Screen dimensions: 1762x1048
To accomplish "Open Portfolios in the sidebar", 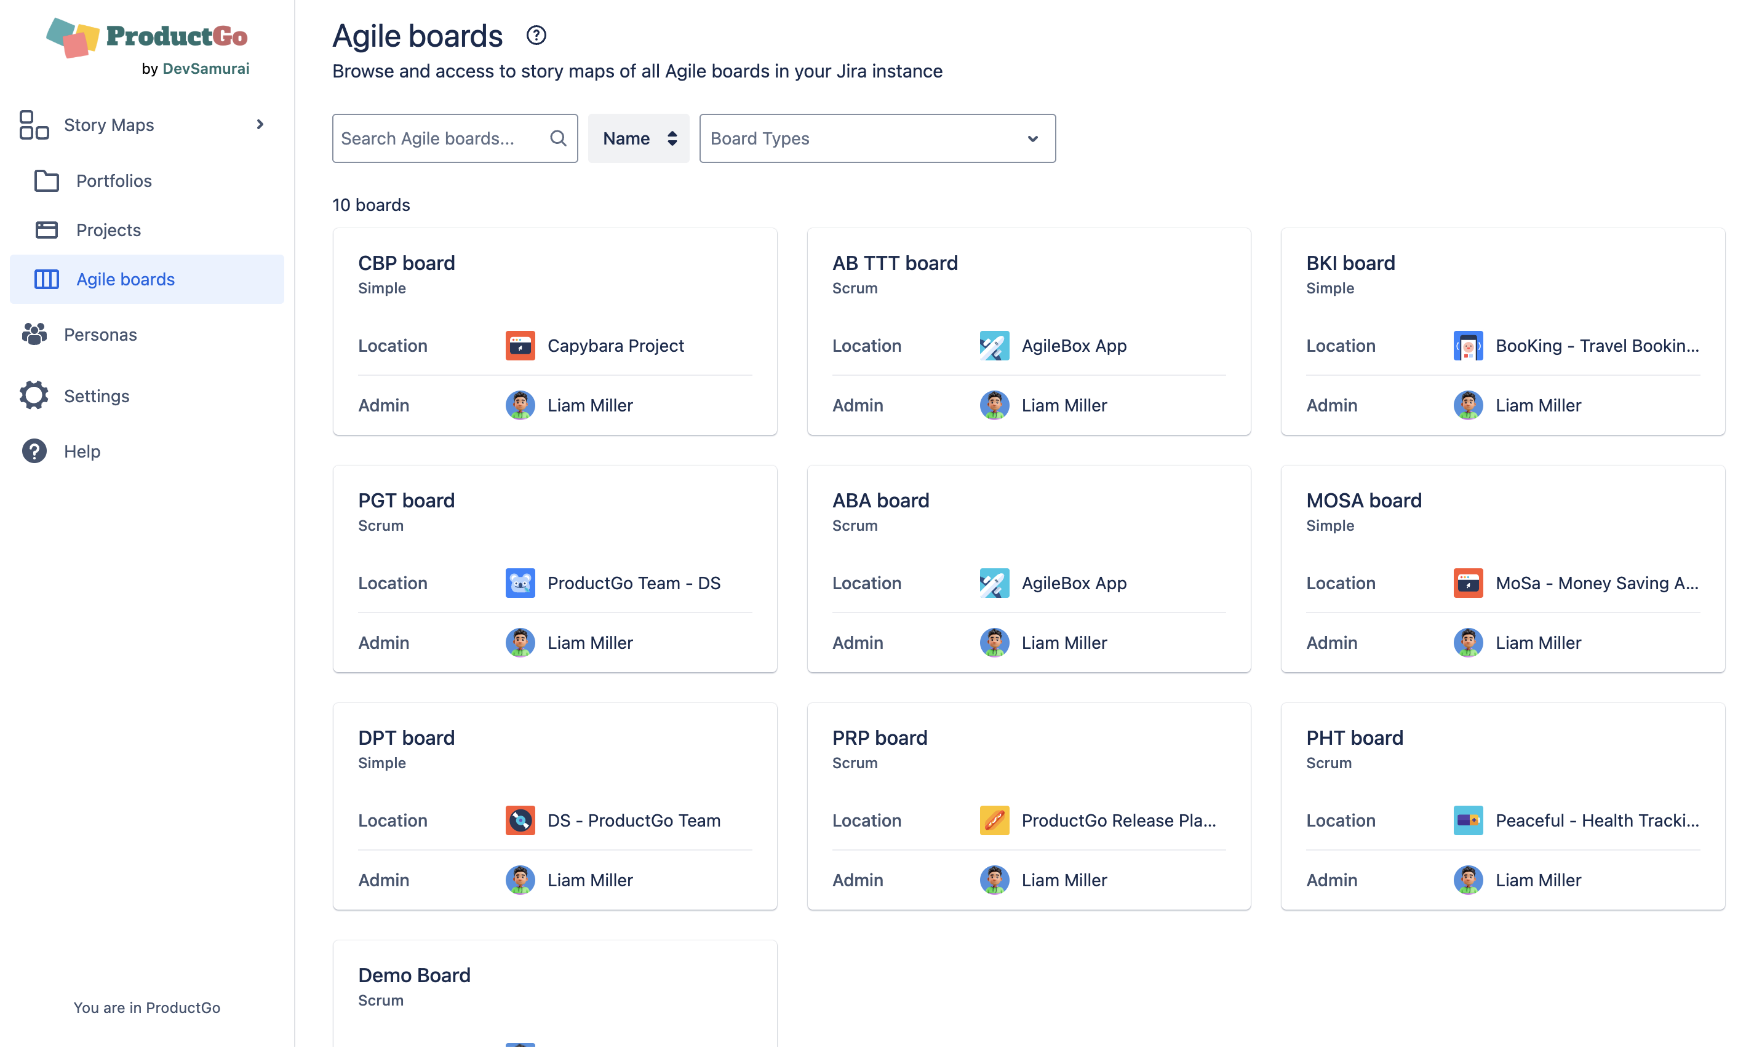I will pos(114,181).
